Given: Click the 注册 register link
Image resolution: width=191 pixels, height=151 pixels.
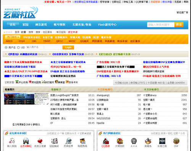Looking at the screenshot, I should click(23, 32).
